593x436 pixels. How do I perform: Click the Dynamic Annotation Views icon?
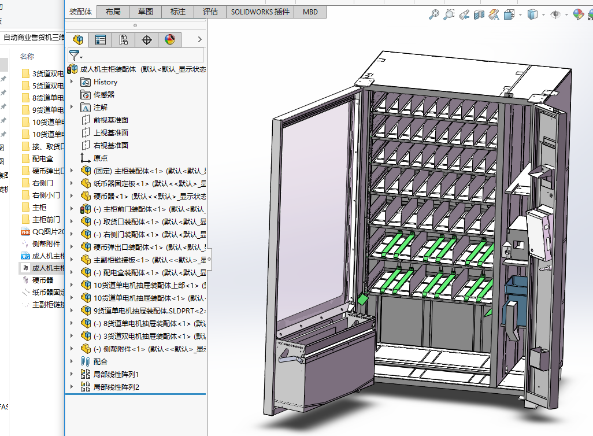[494, 15]
